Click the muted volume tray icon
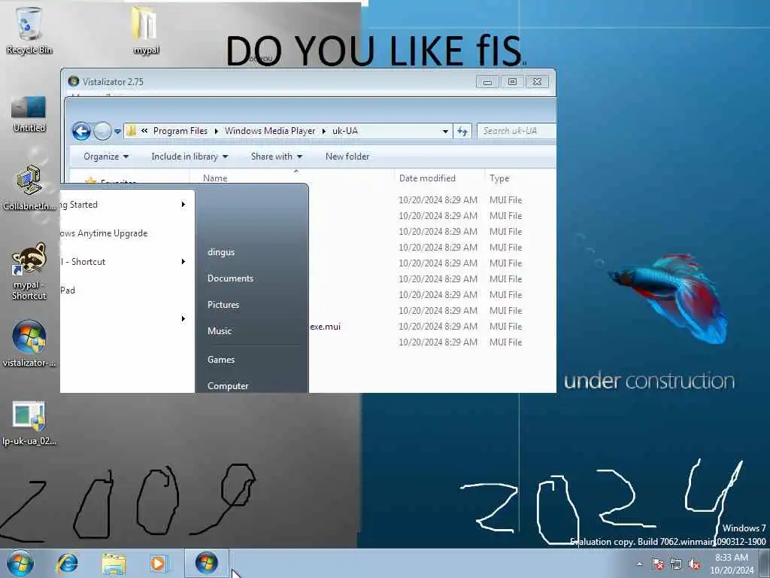Screen dimensions: 770x578 [x=694, y=564]
